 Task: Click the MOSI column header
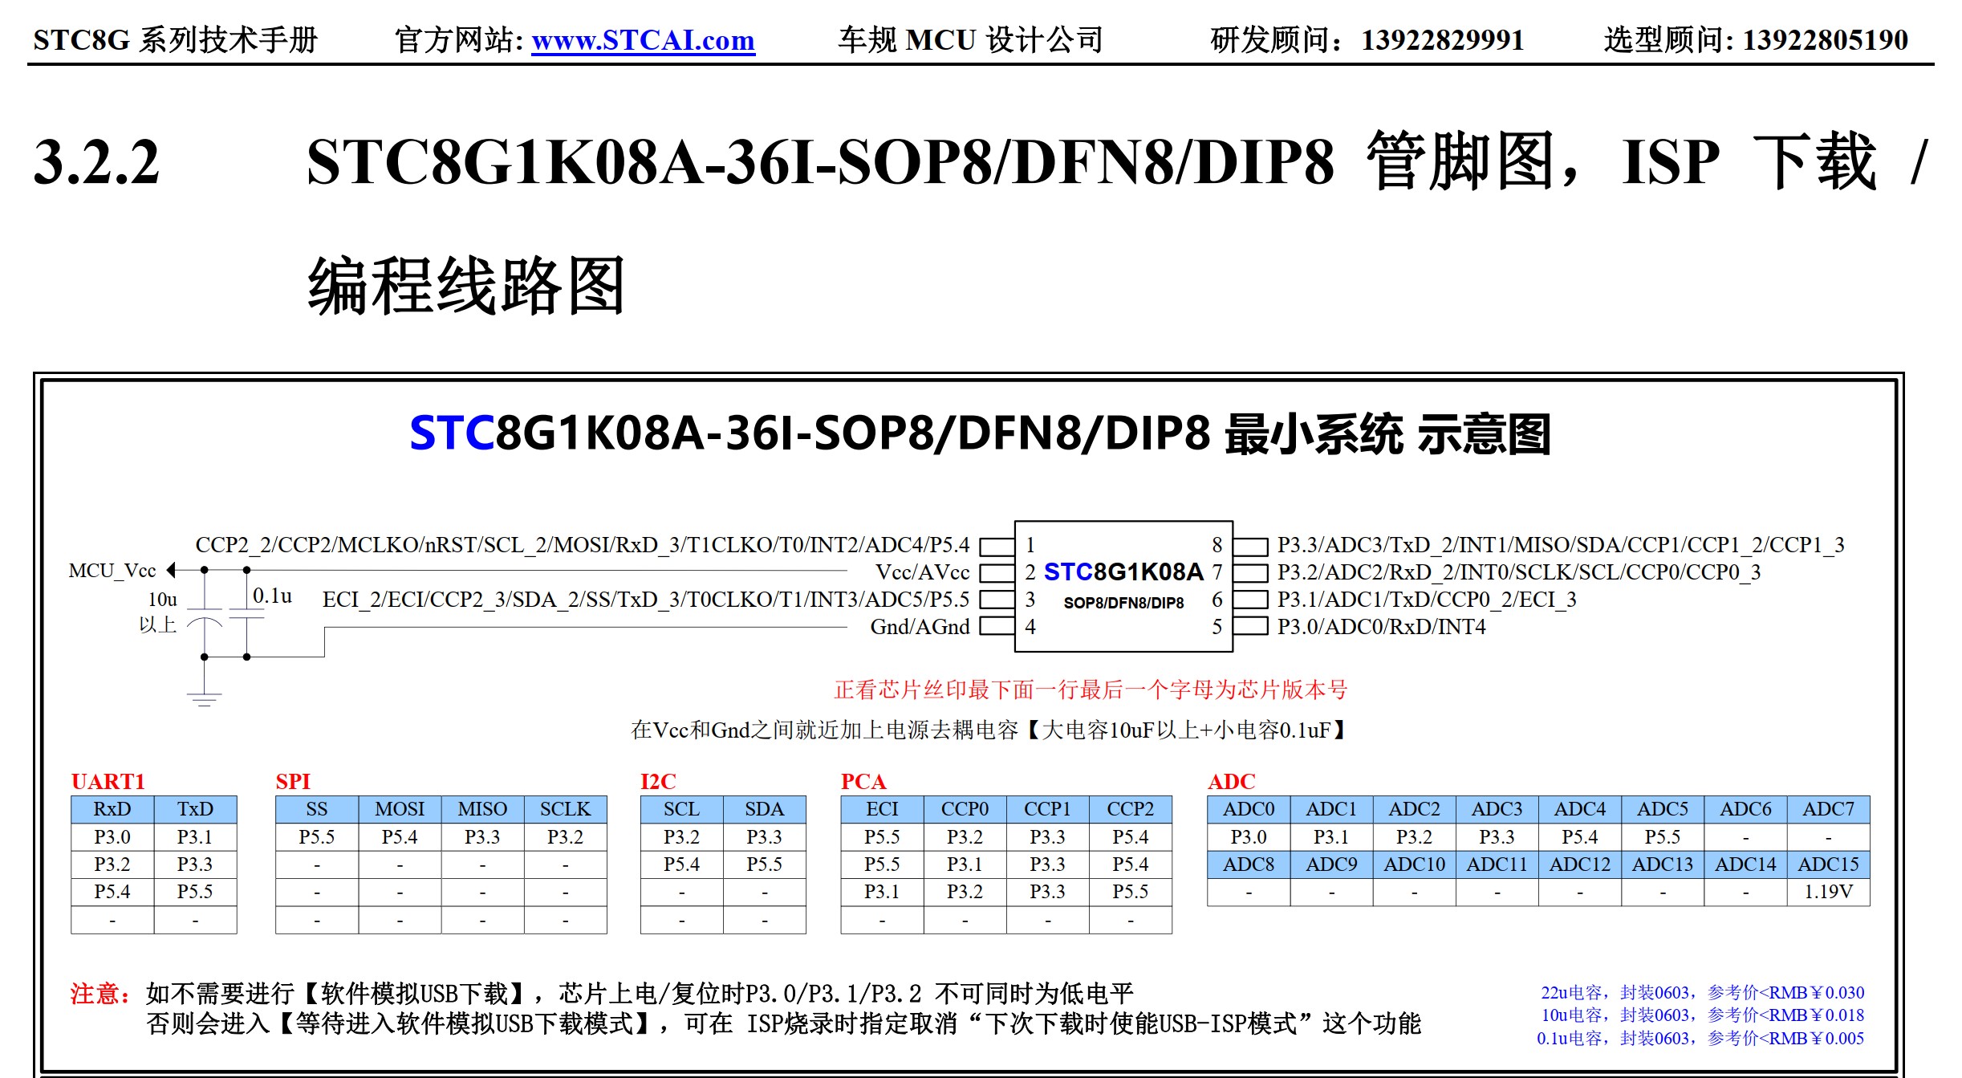click(400, 809)
